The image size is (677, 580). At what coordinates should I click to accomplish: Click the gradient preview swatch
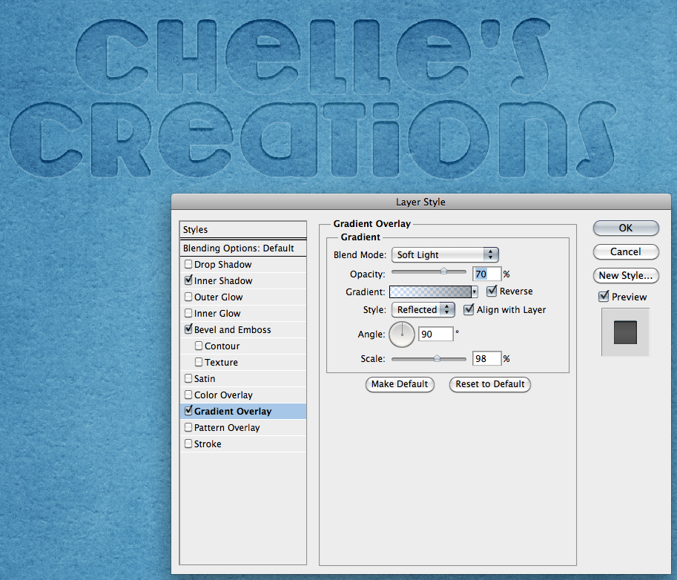point(430,292)
